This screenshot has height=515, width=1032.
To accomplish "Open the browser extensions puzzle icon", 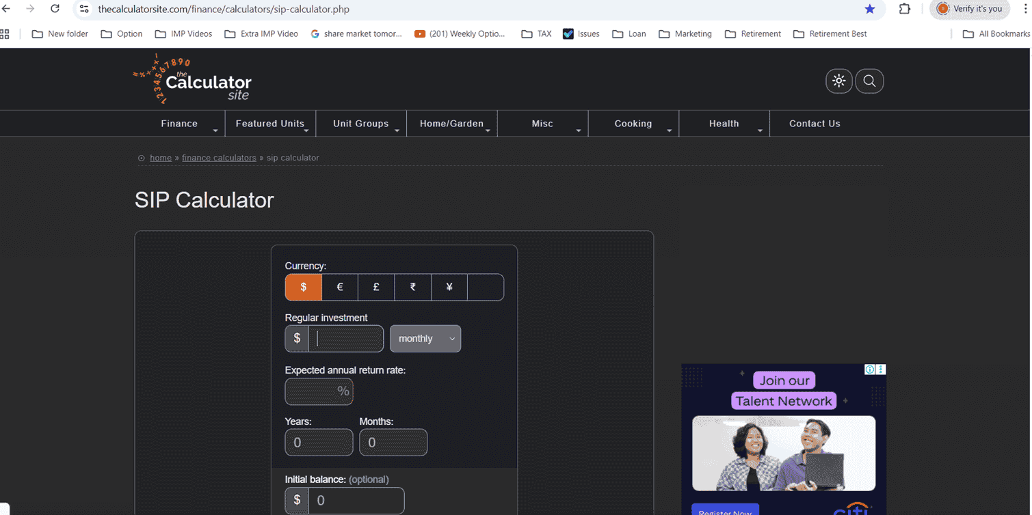I will pyautogui.click(x=904, y=10).
